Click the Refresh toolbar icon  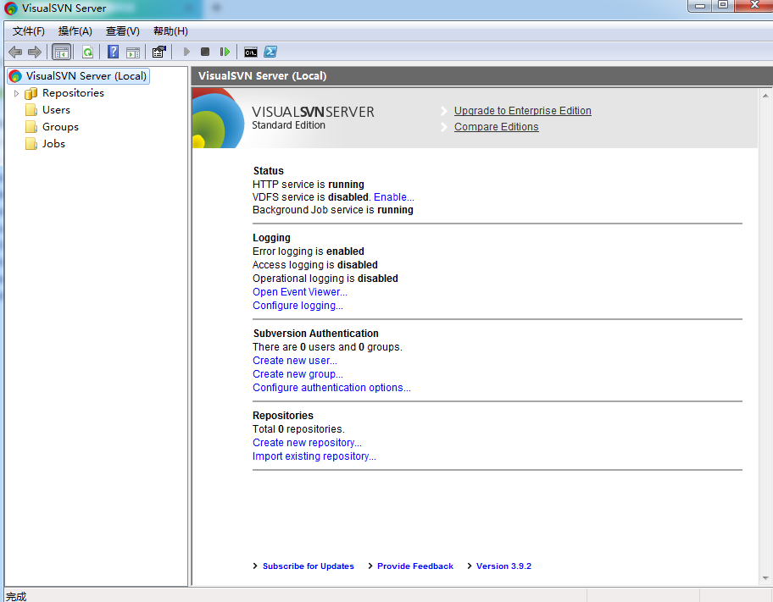pyautogui.click(x=88, y=52)
